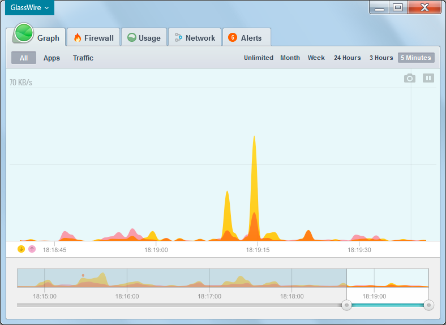Set time range to Week
Viewport: 446px width, 325px height.
(x=316, y=58)
